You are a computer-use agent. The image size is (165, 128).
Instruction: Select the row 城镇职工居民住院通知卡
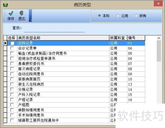(x=61, y=120)
